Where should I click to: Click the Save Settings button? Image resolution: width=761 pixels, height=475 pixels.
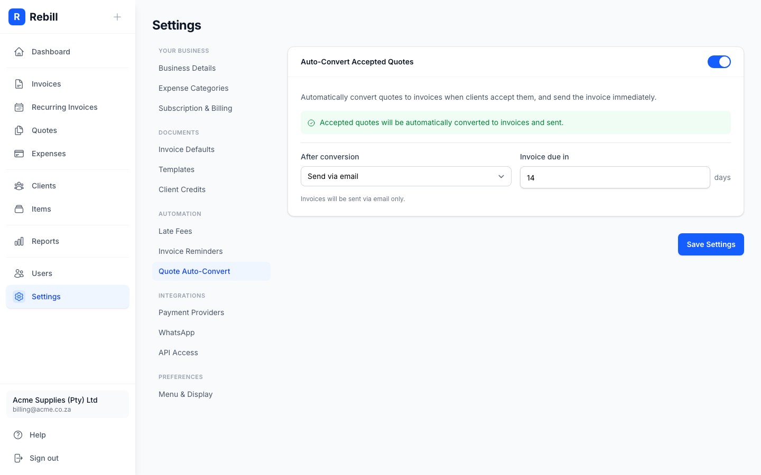[711, 244]
